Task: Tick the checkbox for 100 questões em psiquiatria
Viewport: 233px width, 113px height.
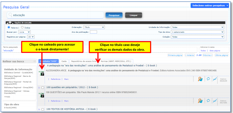Action: point(43,88)
